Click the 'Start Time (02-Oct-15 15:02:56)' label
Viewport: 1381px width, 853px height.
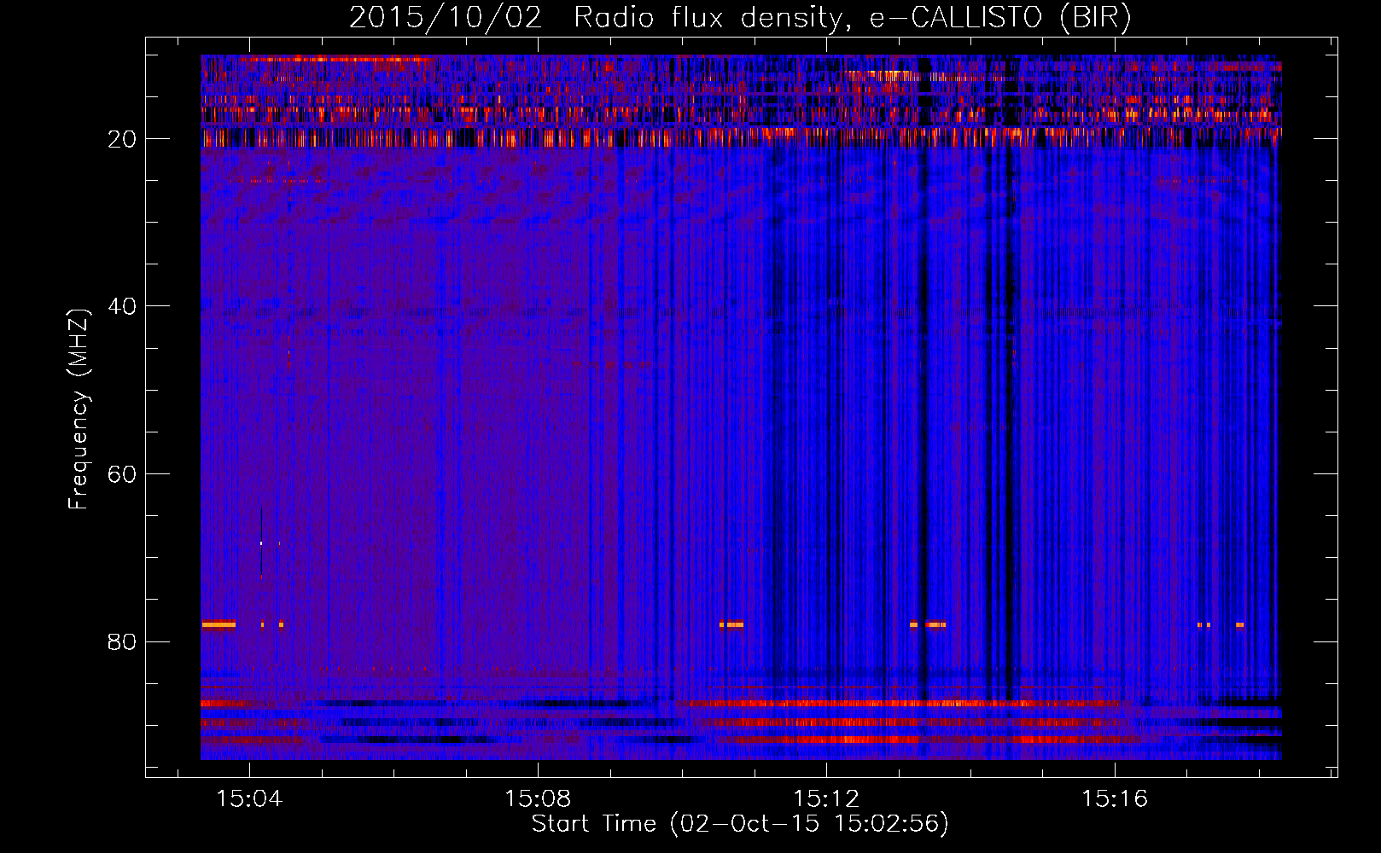(x=740, y=824)
